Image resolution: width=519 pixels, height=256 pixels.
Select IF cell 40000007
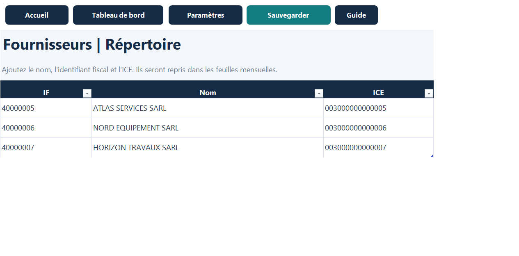tap(46, 148)
